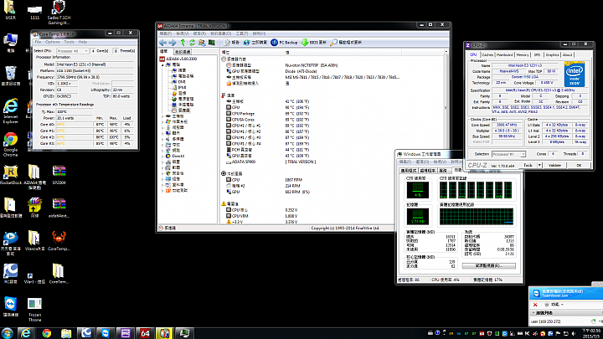Open the AIDA64 users icon in toolbar
Screen dimensions: 603x339
[x=202, y=43]
